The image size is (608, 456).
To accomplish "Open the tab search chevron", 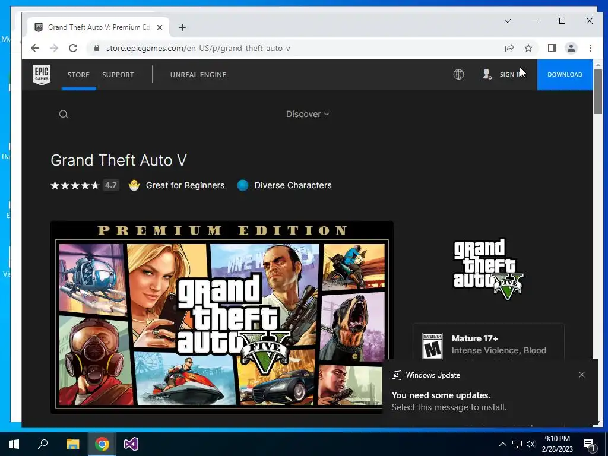I will coord(507,21).
